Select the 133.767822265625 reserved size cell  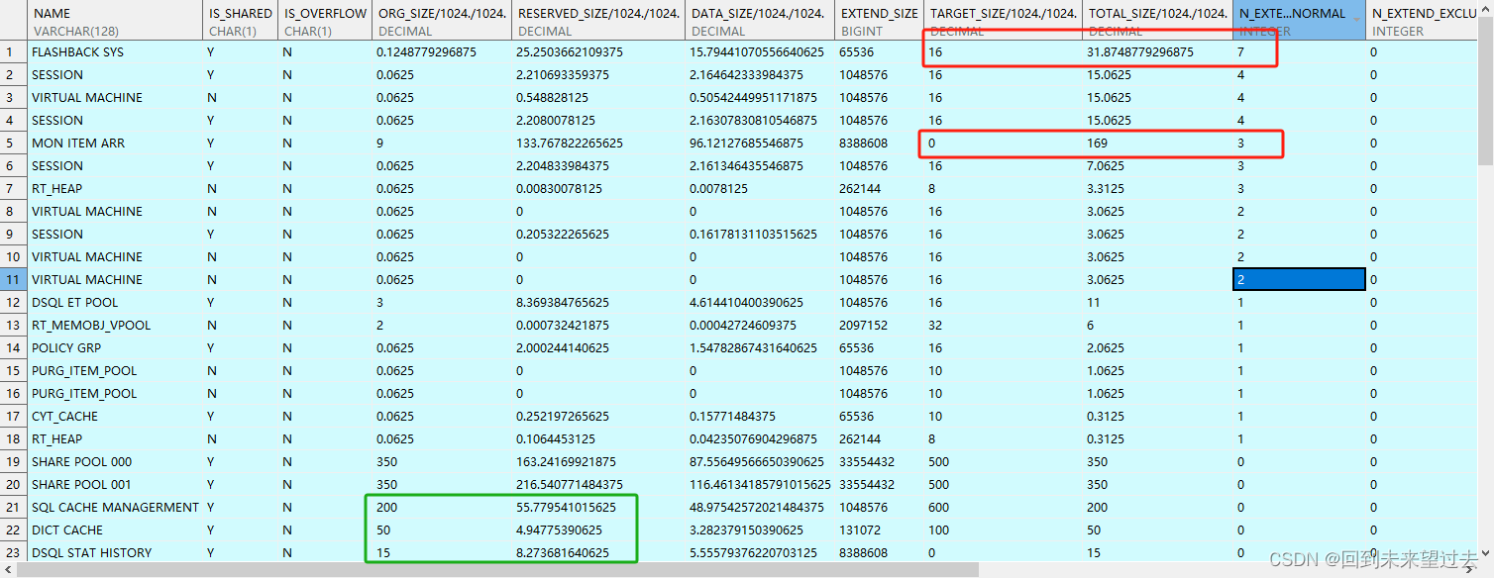tap(598, 143)
